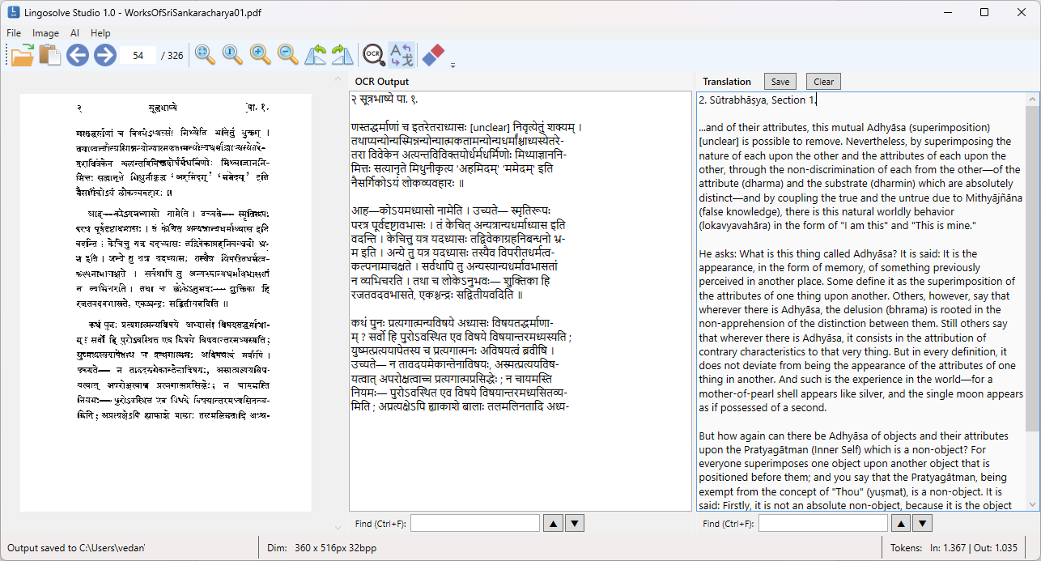Click the Save button in Translation panel
This screenshot has height=561, width=1041.
[780, 82]
